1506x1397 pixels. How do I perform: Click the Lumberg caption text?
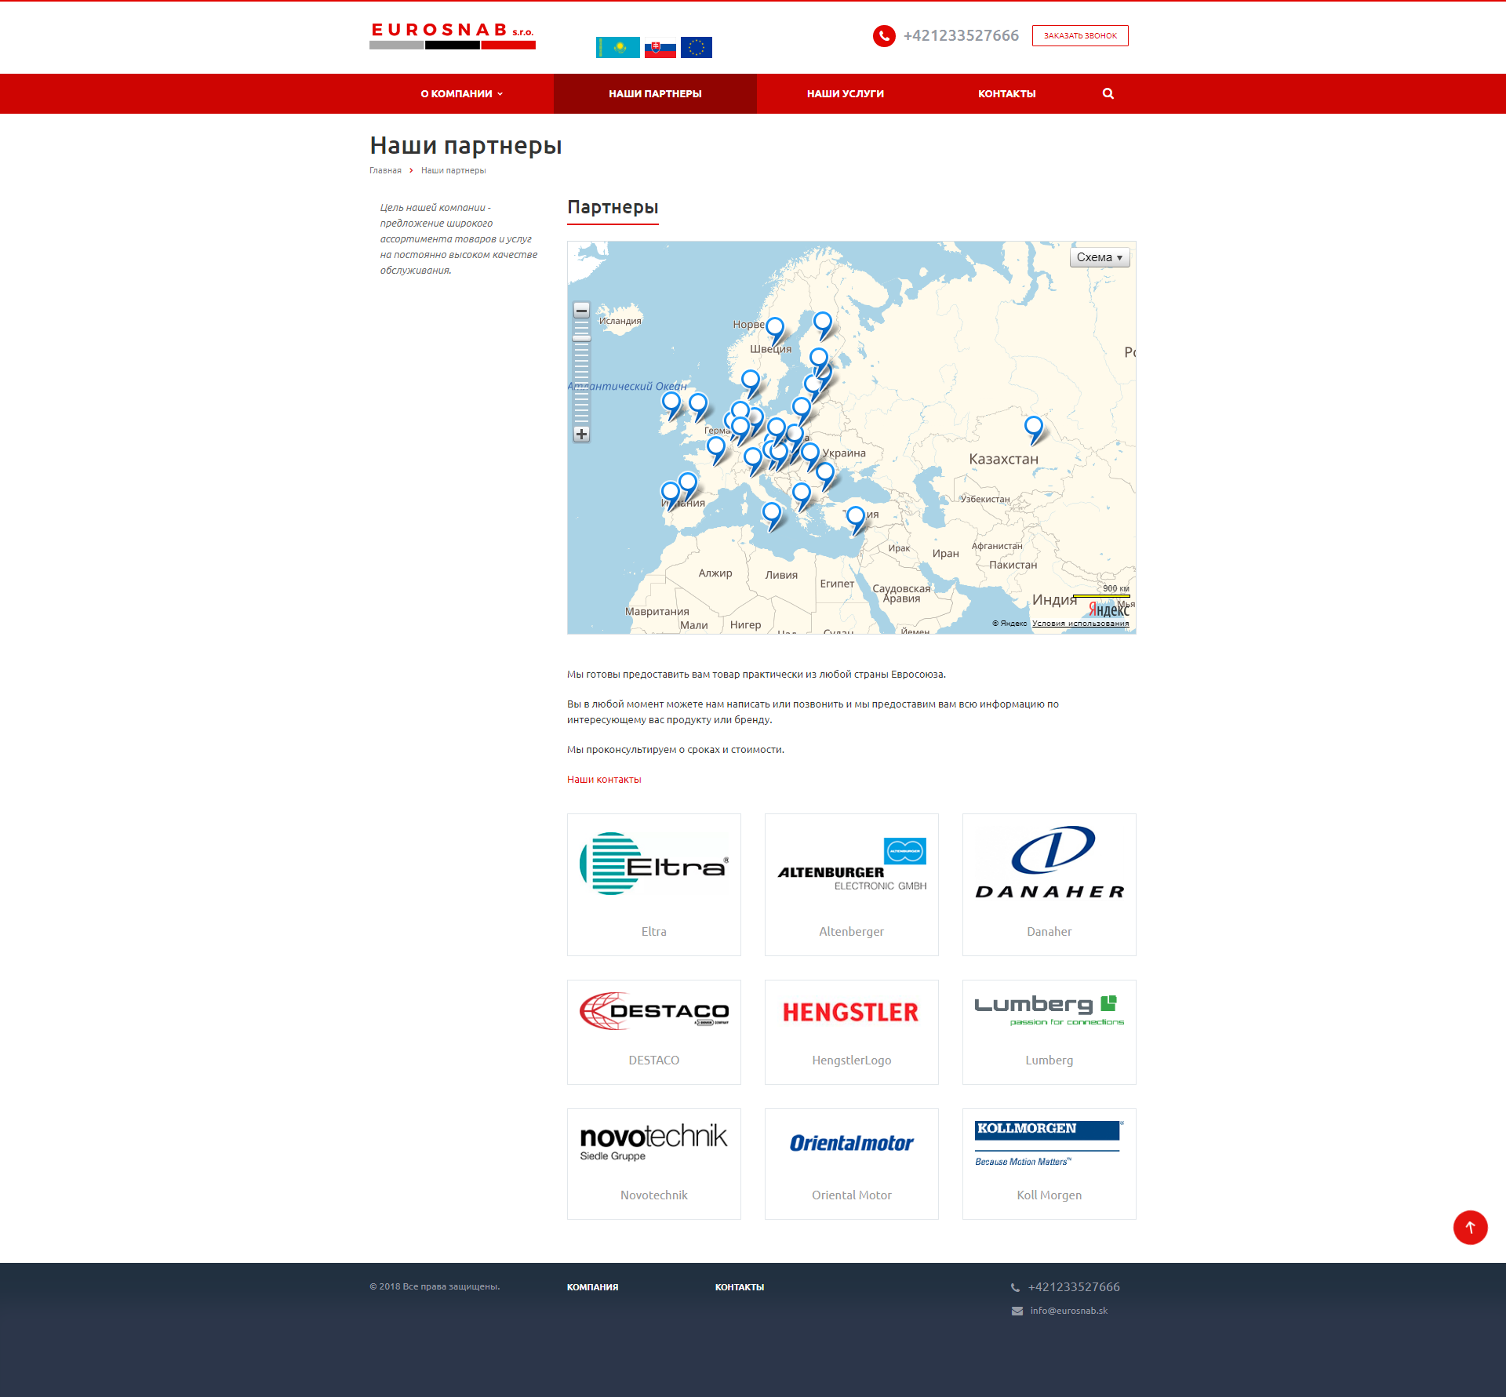(1049, 1060)
